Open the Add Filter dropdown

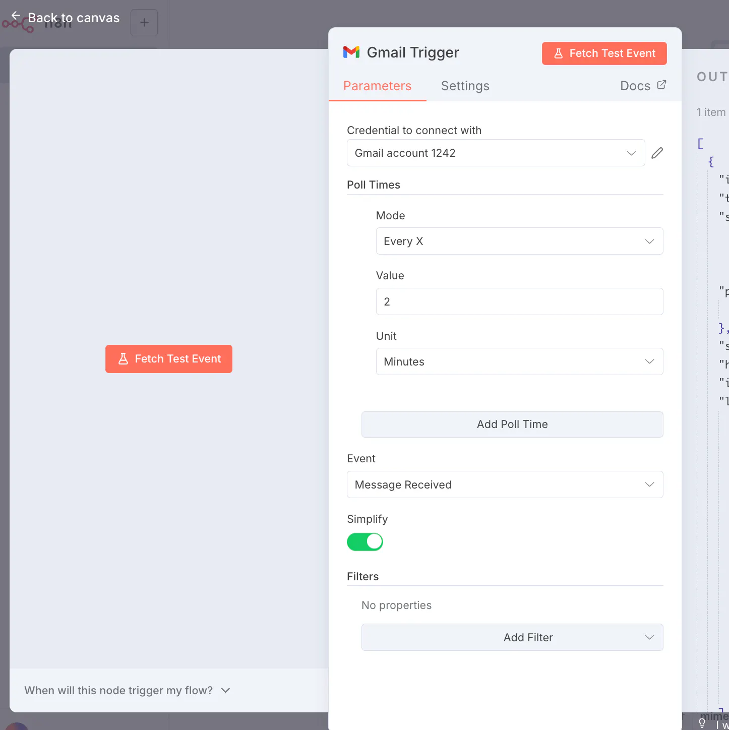tap(512, 637)
